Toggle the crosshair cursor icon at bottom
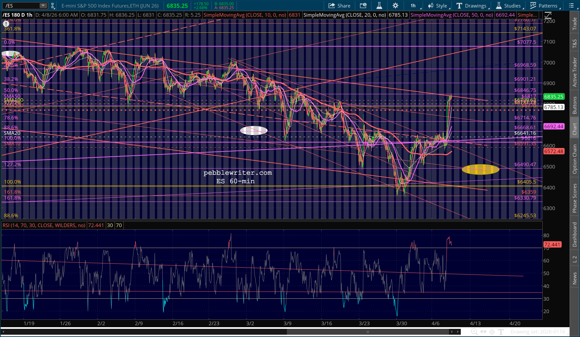Viewport: 580px width, 337px height. (492, 332)
